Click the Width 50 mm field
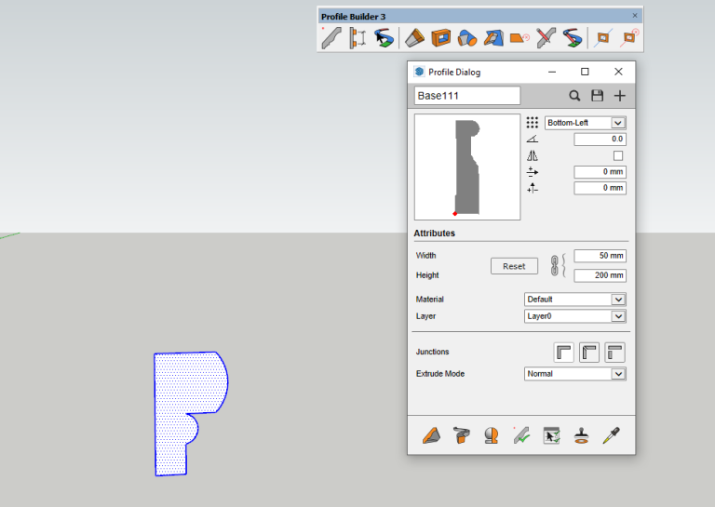This screenshot has width=715, height=507. click(600, 256)
